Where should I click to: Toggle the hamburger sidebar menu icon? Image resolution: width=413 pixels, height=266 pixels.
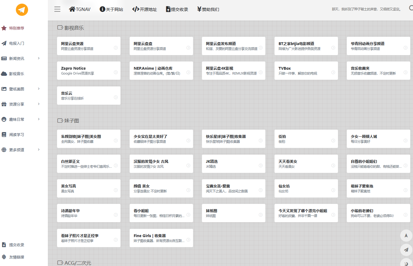57,9
